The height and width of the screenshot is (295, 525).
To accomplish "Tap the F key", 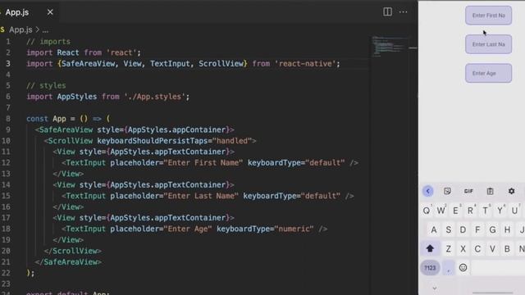I will coord(477,229).
